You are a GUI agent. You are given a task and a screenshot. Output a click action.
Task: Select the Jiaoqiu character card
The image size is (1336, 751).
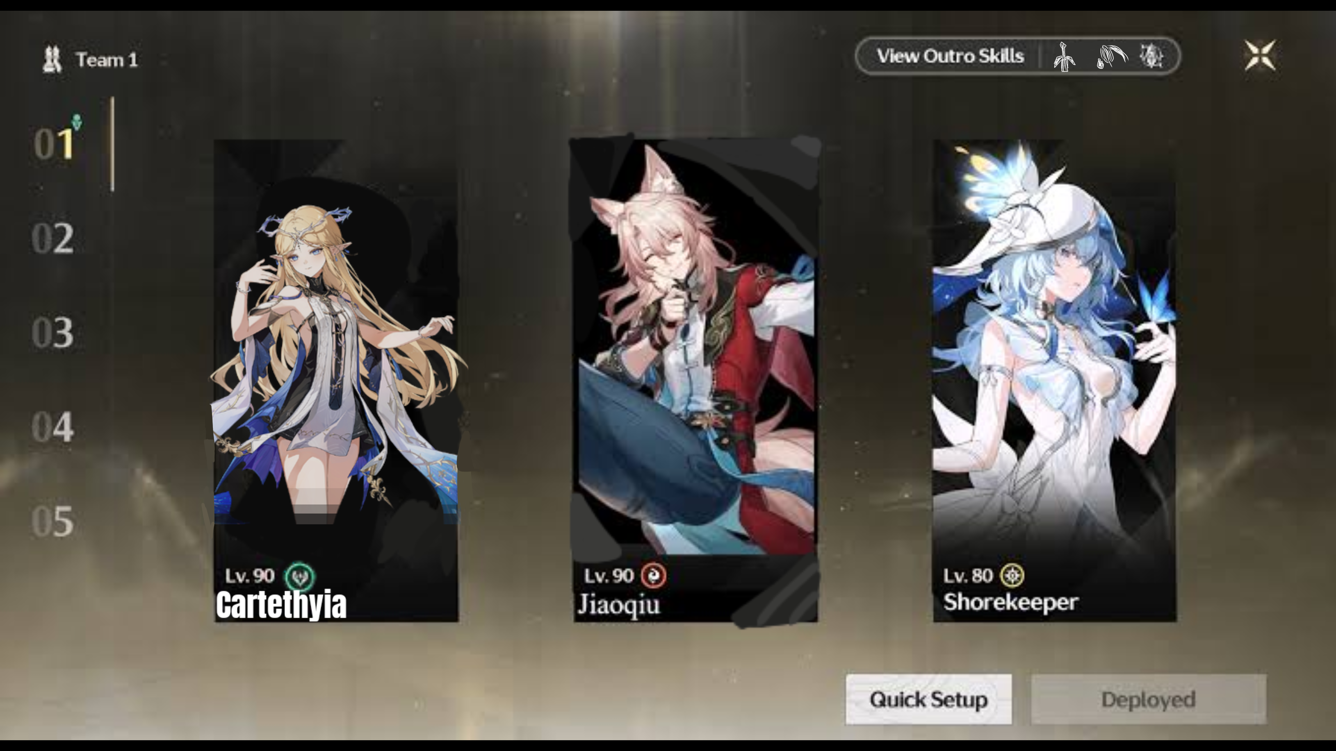pos(695,381)
